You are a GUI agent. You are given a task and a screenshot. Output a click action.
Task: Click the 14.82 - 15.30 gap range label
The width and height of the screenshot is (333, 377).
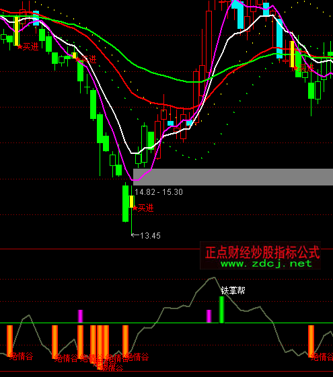159,192
